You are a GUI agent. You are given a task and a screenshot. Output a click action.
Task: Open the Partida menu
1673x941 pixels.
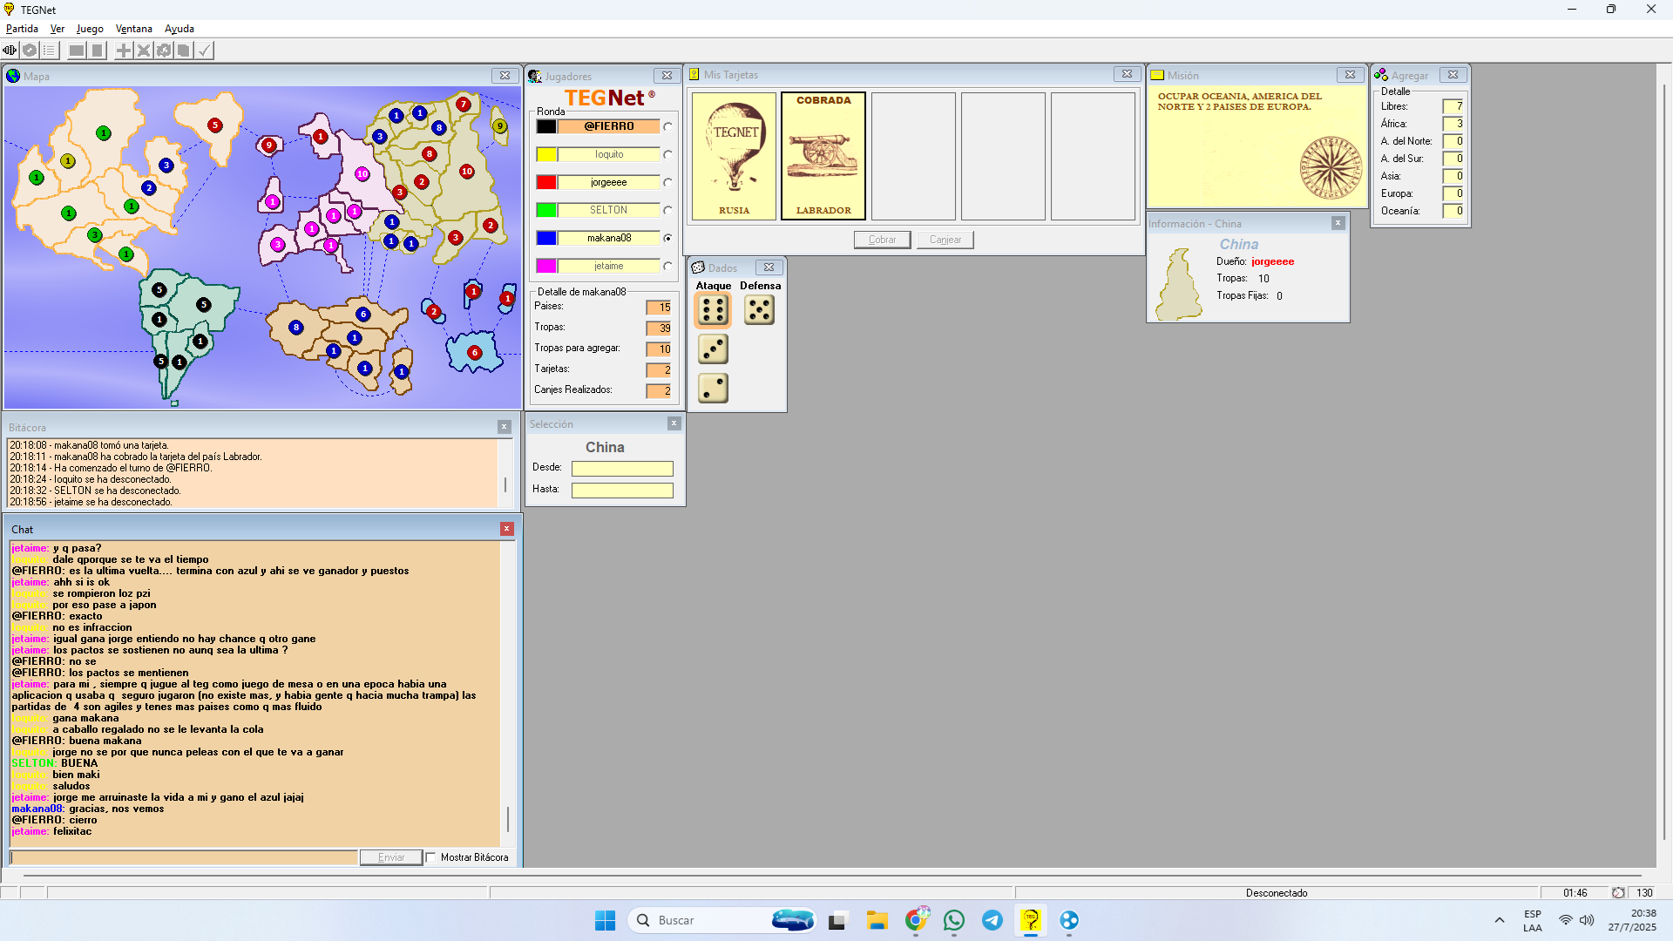coord(22,29)
